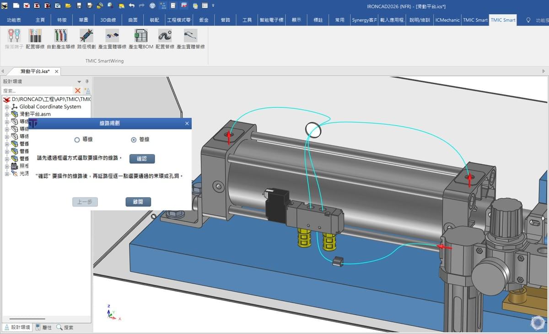
Task: Switch to the ICMechanic ribbon tab
Action: 447,20
